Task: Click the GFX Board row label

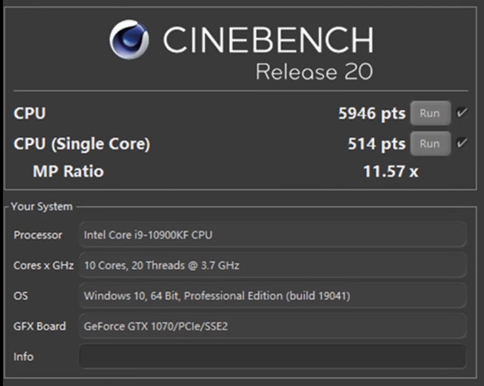Action: click(x=40, y=327)
